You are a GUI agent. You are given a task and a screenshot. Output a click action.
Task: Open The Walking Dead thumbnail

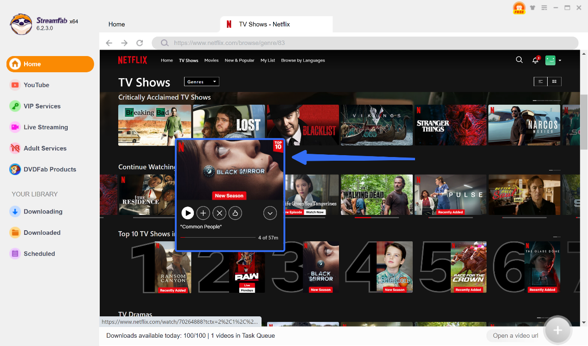pos(377,195)
